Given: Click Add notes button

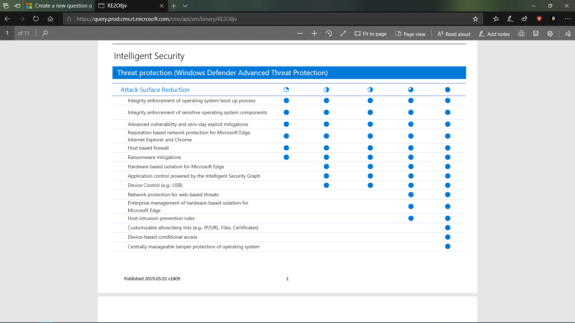Looking at the screenshot, I should [494, 34].
